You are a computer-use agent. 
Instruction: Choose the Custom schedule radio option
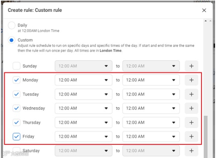[12, 40]
